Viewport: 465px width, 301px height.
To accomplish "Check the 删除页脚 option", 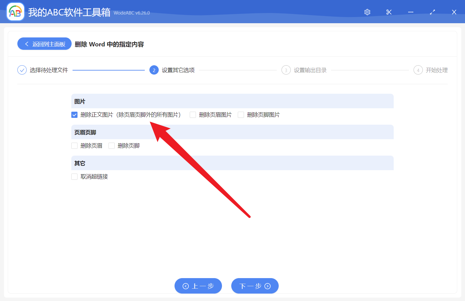I will (112, 145).
